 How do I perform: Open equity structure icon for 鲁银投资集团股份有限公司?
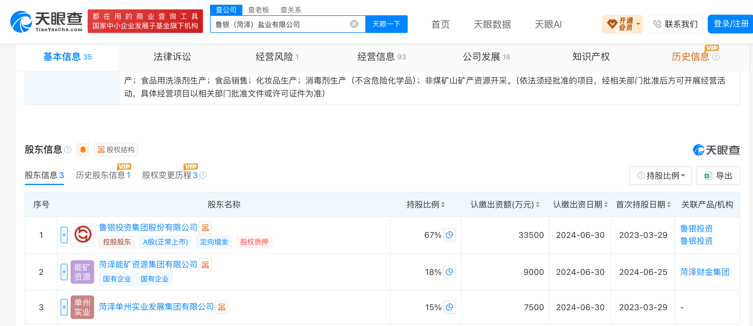coord(205,228)
